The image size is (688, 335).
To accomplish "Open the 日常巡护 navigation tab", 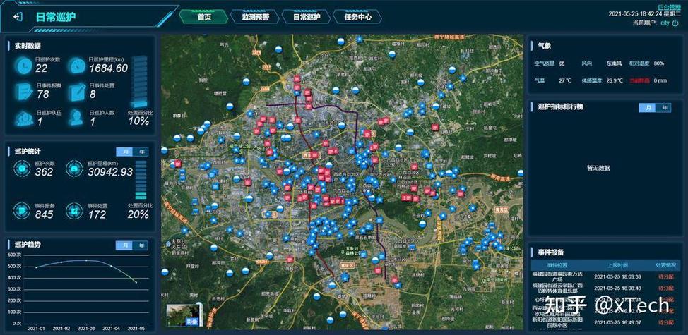I will coord(307,17).
